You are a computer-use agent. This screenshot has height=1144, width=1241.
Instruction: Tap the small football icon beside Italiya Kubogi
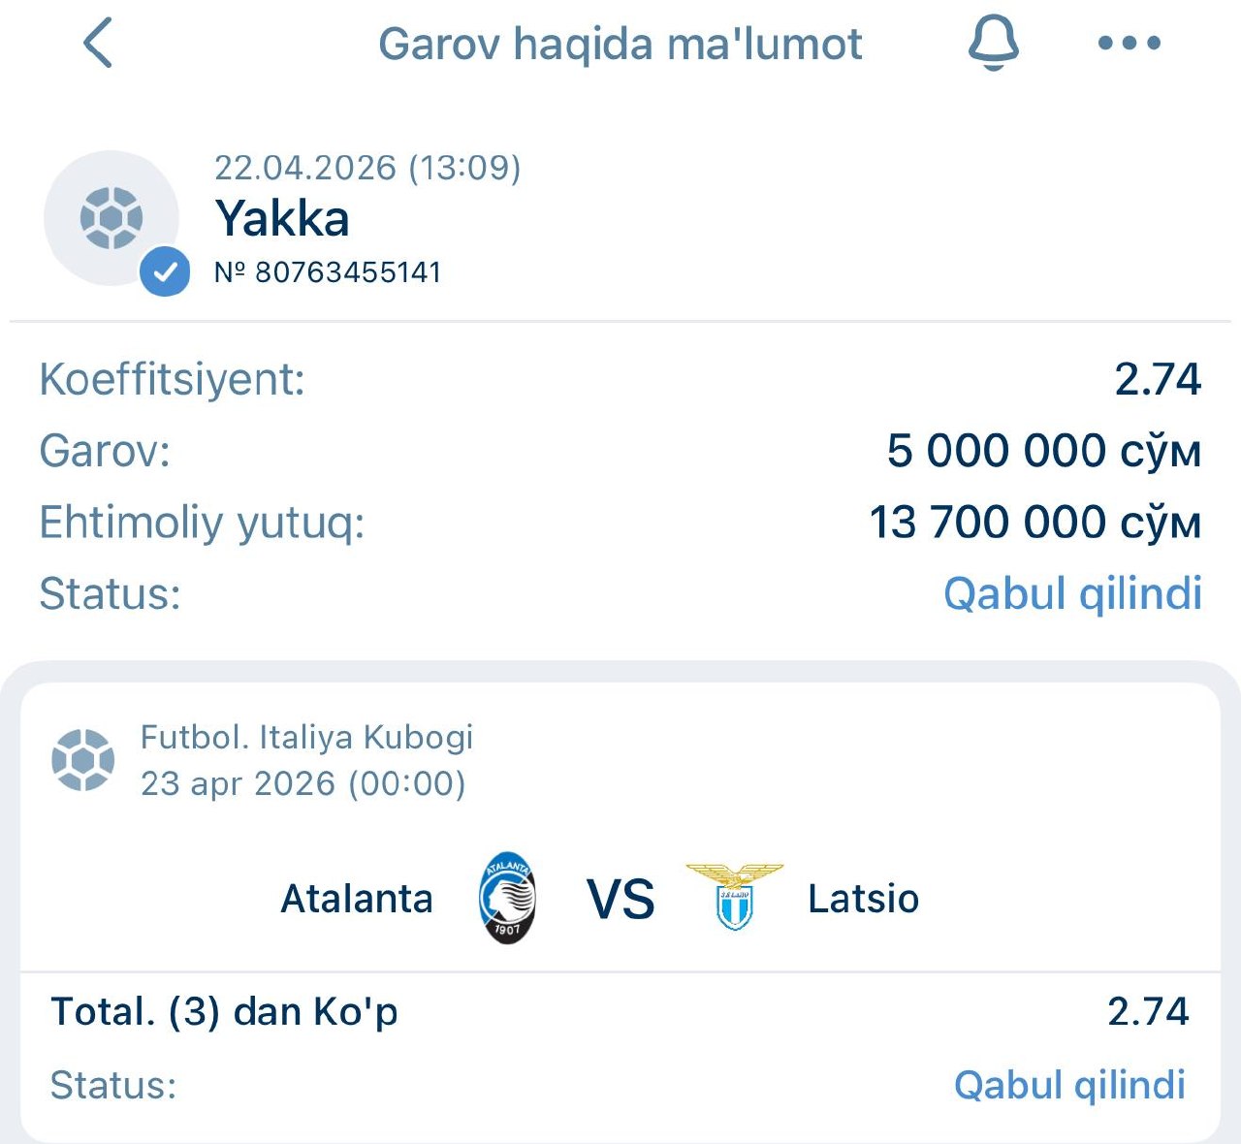82,759
